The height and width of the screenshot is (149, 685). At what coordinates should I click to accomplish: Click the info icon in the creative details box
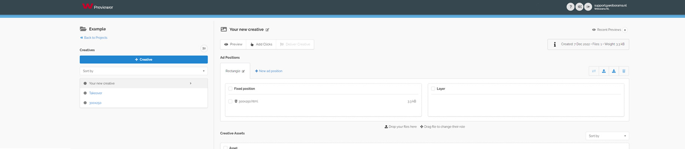[x=555, y=44]
